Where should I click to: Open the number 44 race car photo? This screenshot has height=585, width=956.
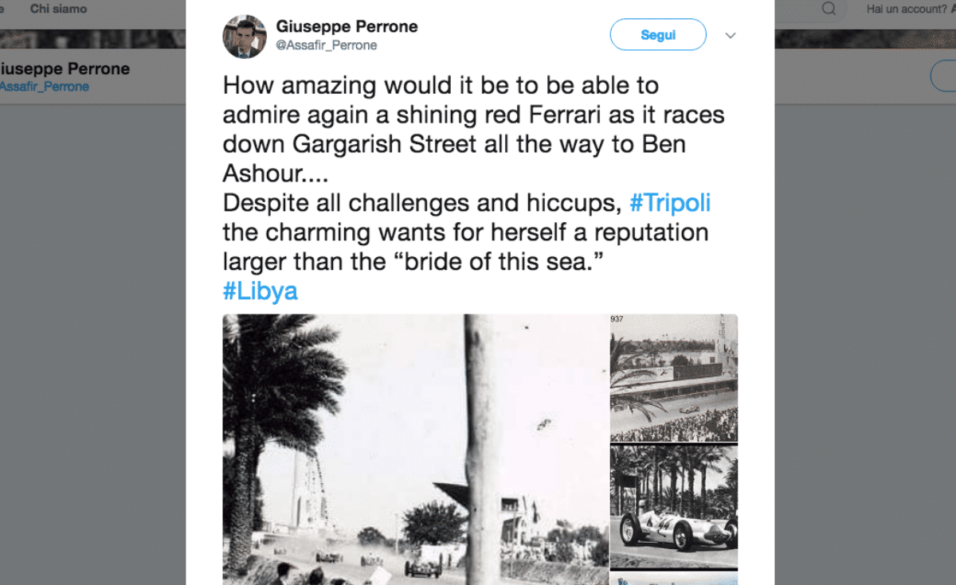[x=674, y=507]
